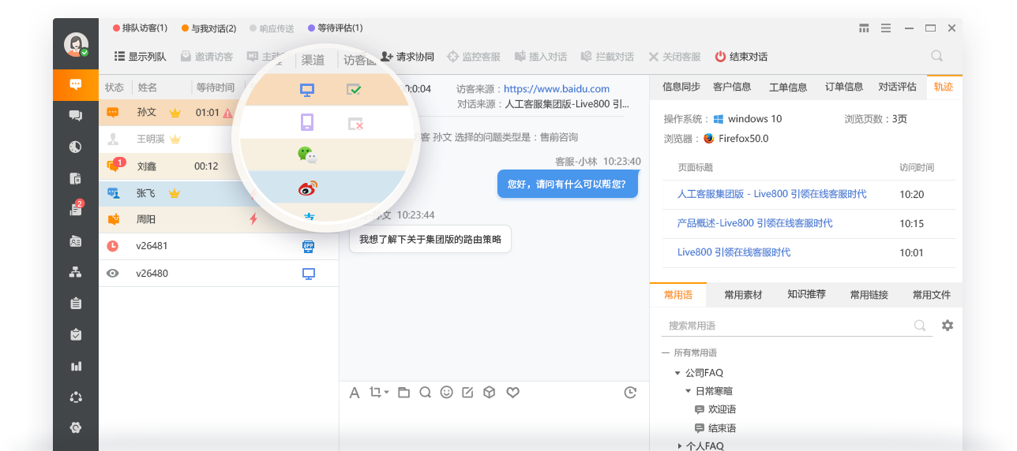Viewport: 1017px width, 451px height.
Task: Switch to the 客户信息 tab
Action: [x=732, y=87]
